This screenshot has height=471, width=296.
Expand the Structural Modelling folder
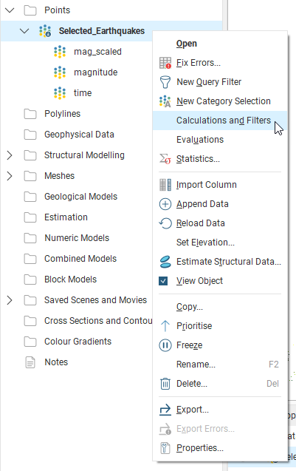click(x=10, y=155)
